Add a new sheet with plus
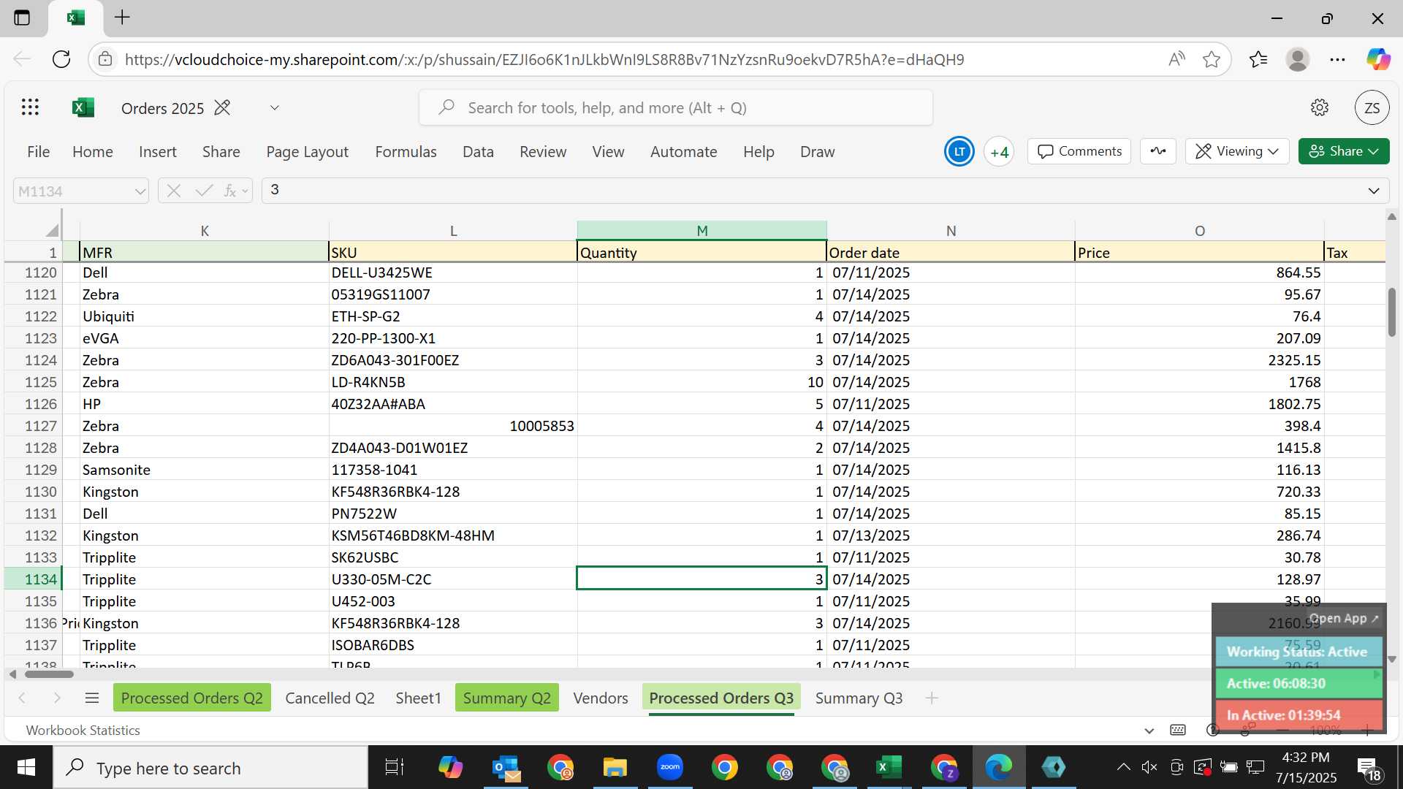The height and width of the screenshot is (789, 1403). (x=931, y=698)
